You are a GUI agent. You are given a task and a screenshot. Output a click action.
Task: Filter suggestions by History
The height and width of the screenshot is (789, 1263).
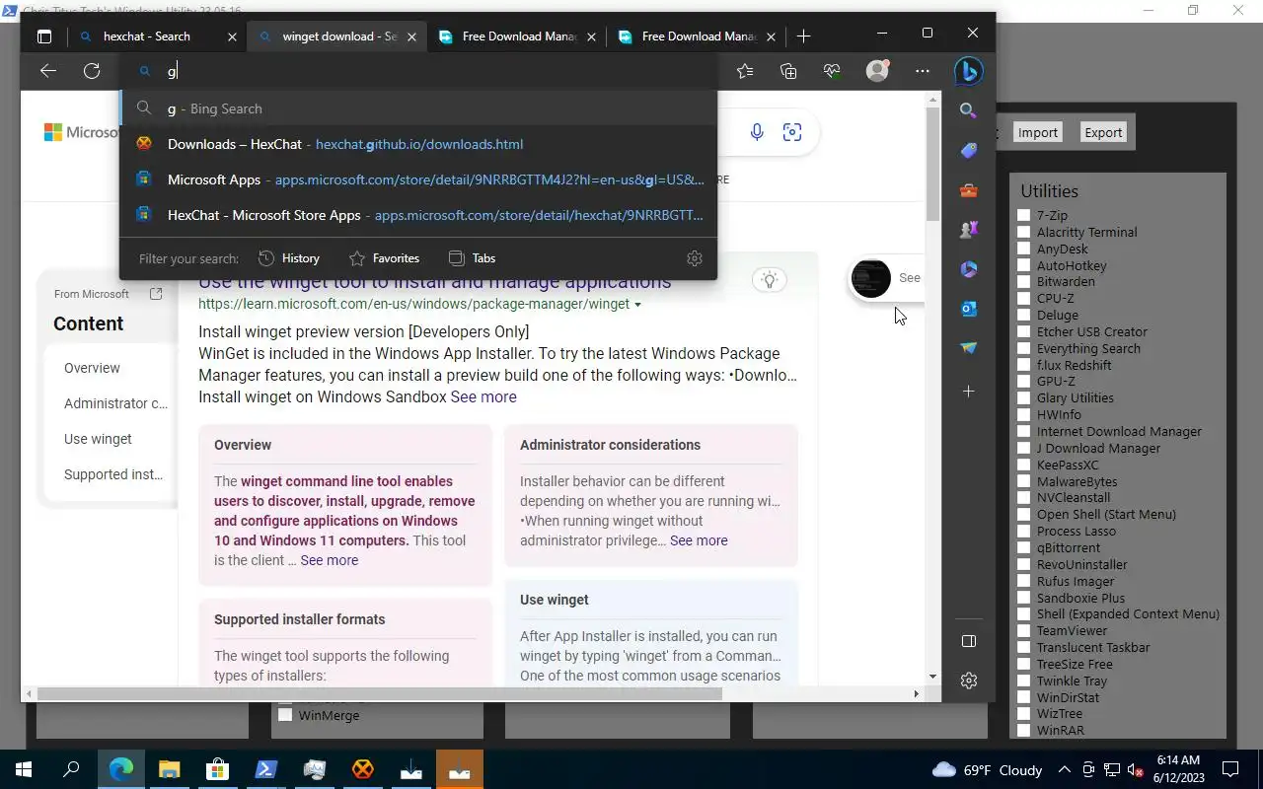click(289, 258)
